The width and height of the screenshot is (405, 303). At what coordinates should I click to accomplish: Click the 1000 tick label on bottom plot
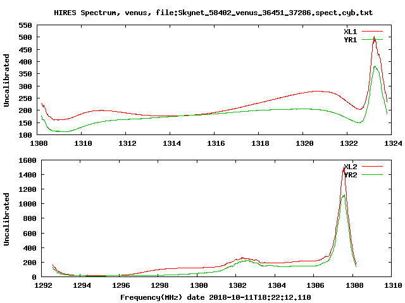click(x=27, y=204)
